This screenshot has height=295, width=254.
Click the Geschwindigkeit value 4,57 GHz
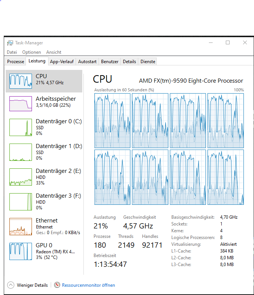coord(138,226)
